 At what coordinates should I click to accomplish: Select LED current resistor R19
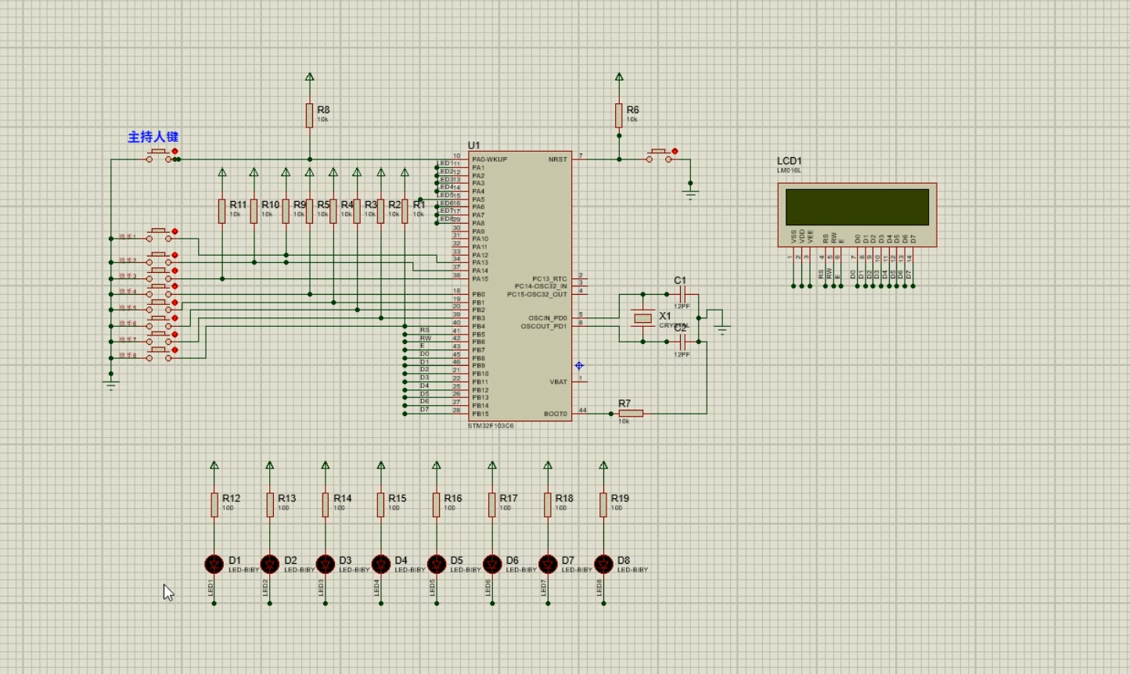tap(603, 504)
